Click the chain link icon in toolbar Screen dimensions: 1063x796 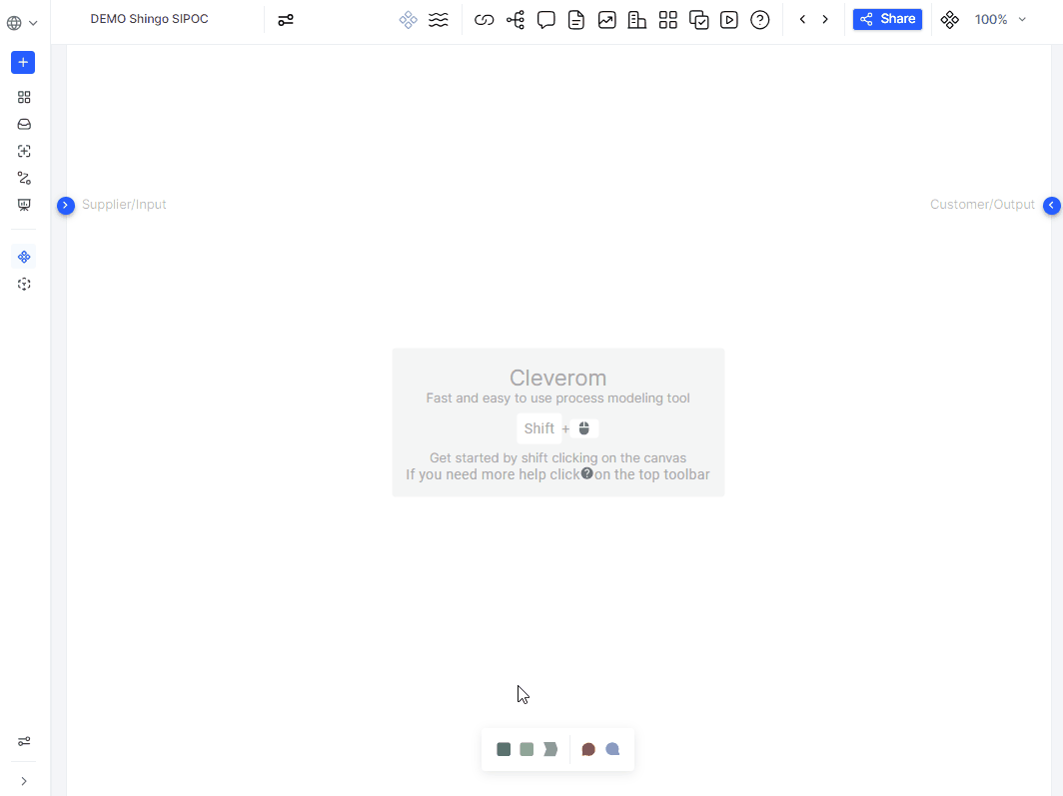pos(484,20)
